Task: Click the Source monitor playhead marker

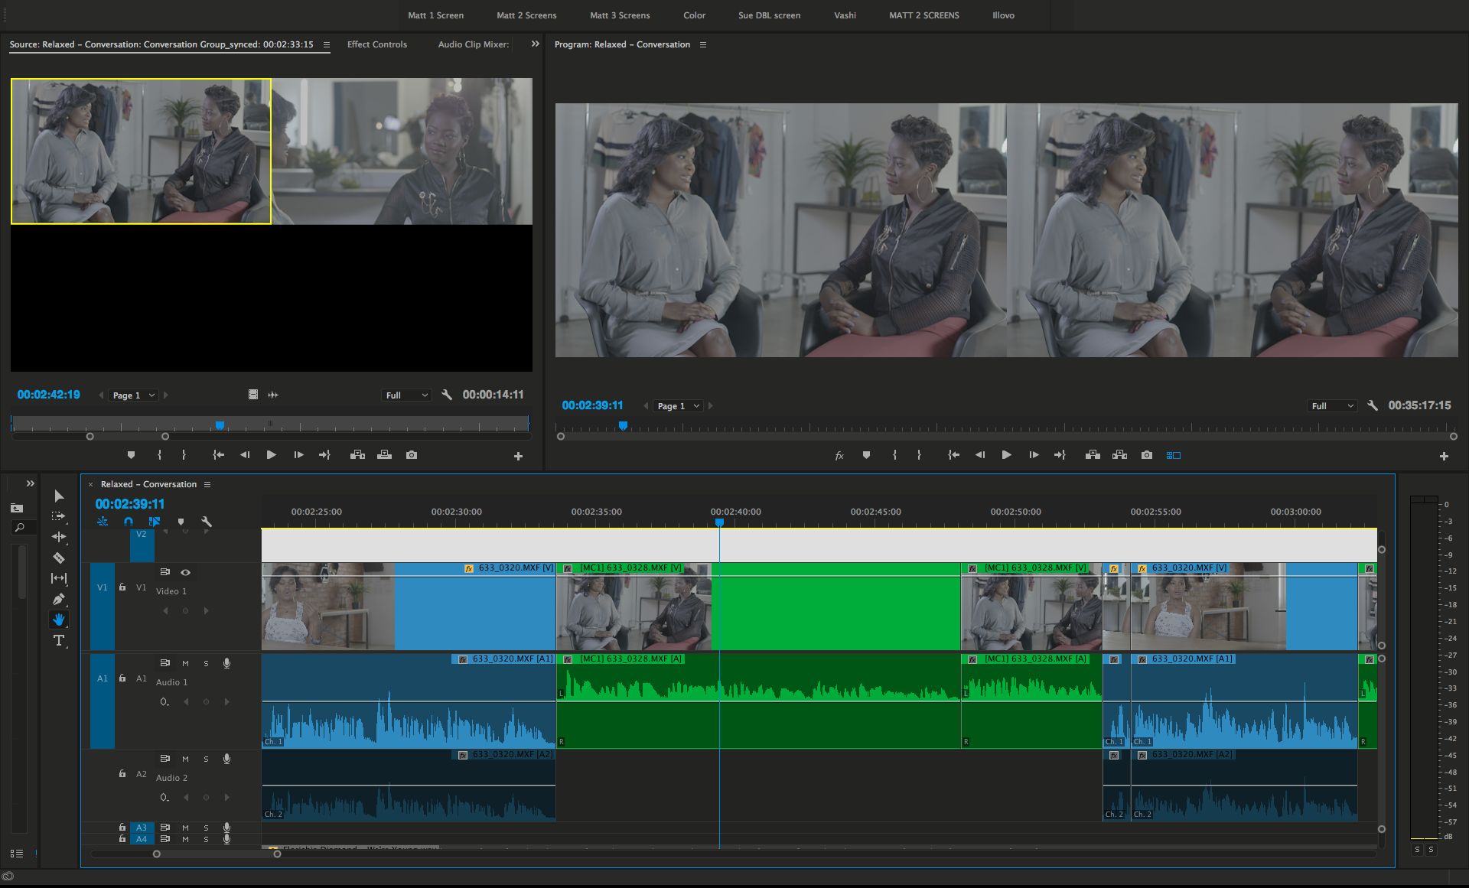Action: pyautogui.click(x=220, y=425)
